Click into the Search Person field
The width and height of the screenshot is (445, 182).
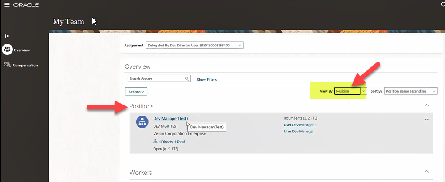coord(156,79)
